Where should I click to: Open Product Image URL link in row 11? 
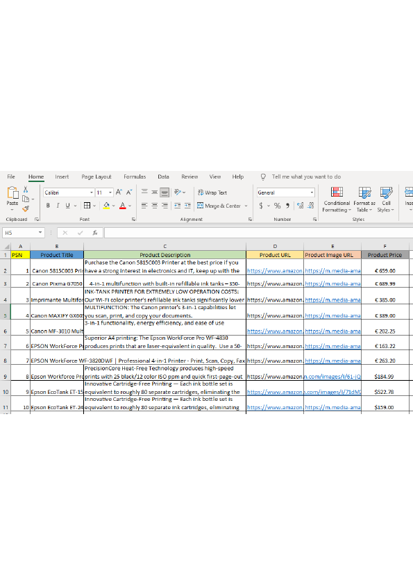pyautogui.click(x=332, y=407)
